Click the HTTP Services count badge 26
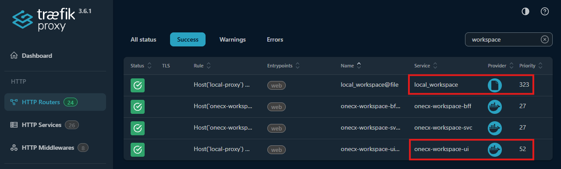Image resolution: width=561 pixels, height=169 pixels. tap(72, 125)
